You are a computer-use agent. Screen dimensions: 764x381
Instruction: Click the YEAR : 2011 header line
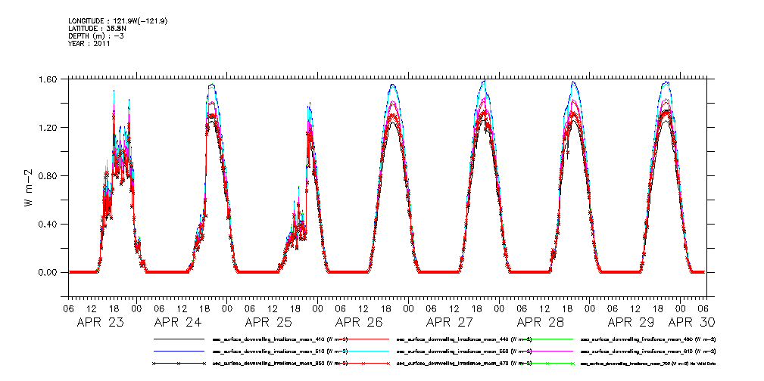(89, 44)
